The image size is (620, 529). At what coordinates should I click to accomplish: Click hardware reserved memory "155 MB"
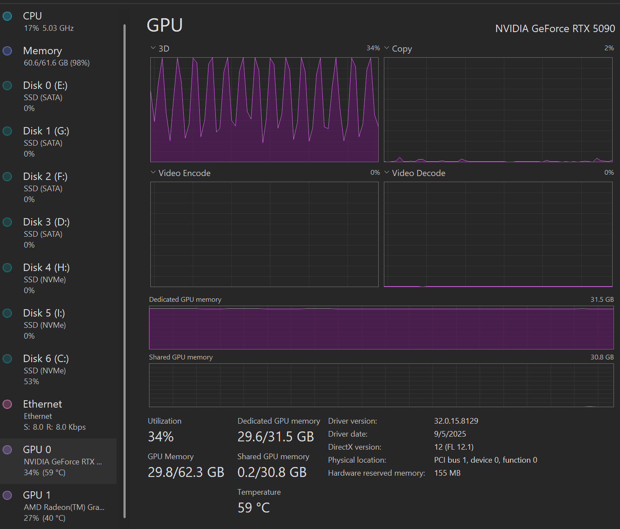pyautogui.click(x=447, y=473)
